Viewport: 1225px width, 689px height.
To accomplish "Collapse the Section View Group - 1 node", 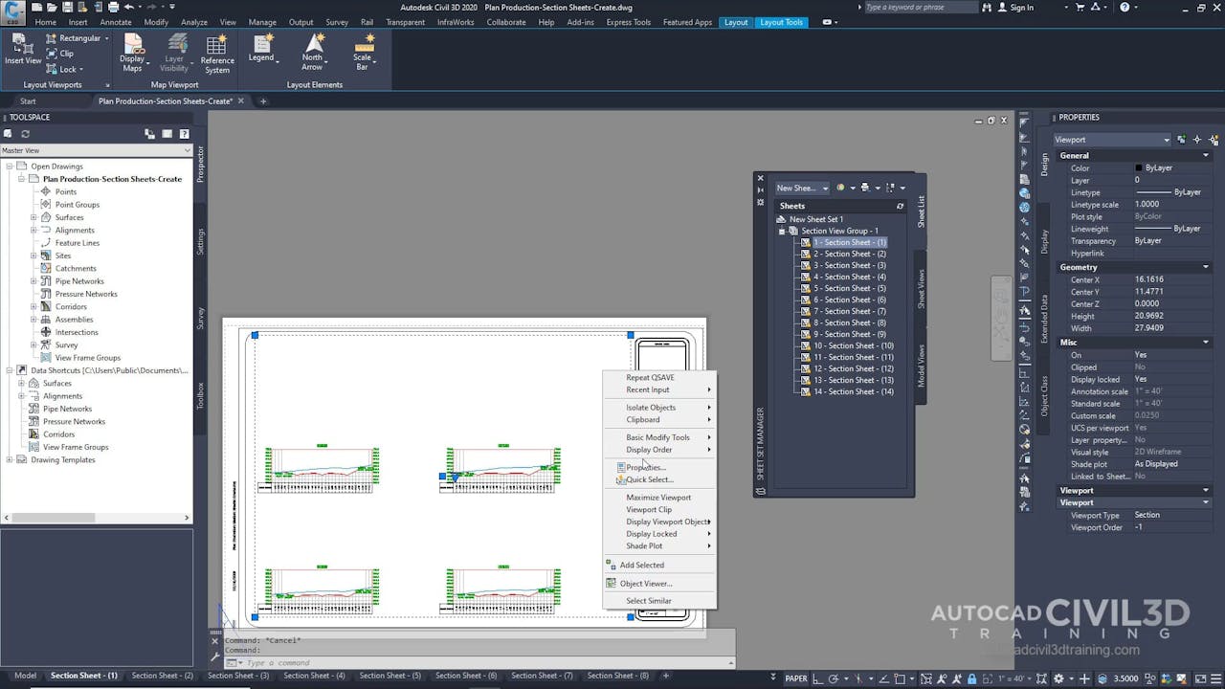I will point(782,231).
